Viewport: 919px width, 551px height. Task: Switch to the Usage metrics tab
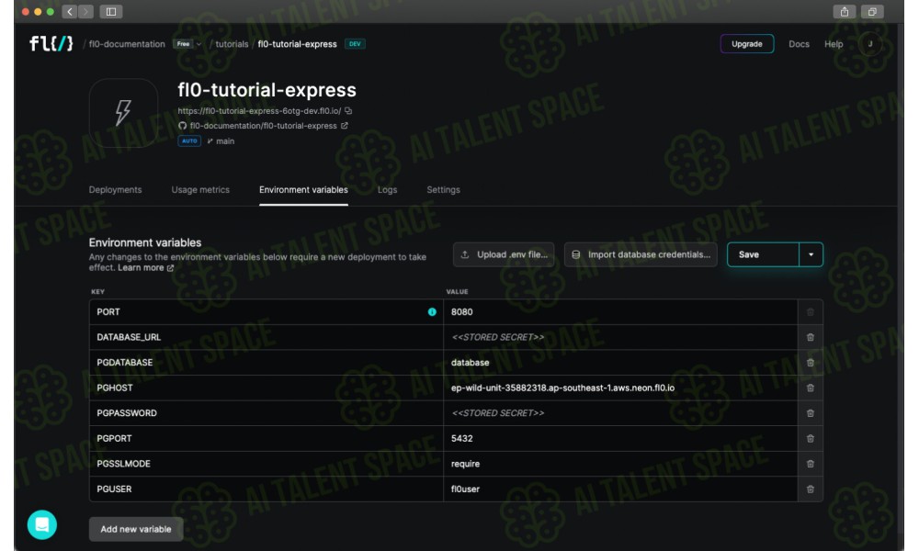tap(200, 190)
